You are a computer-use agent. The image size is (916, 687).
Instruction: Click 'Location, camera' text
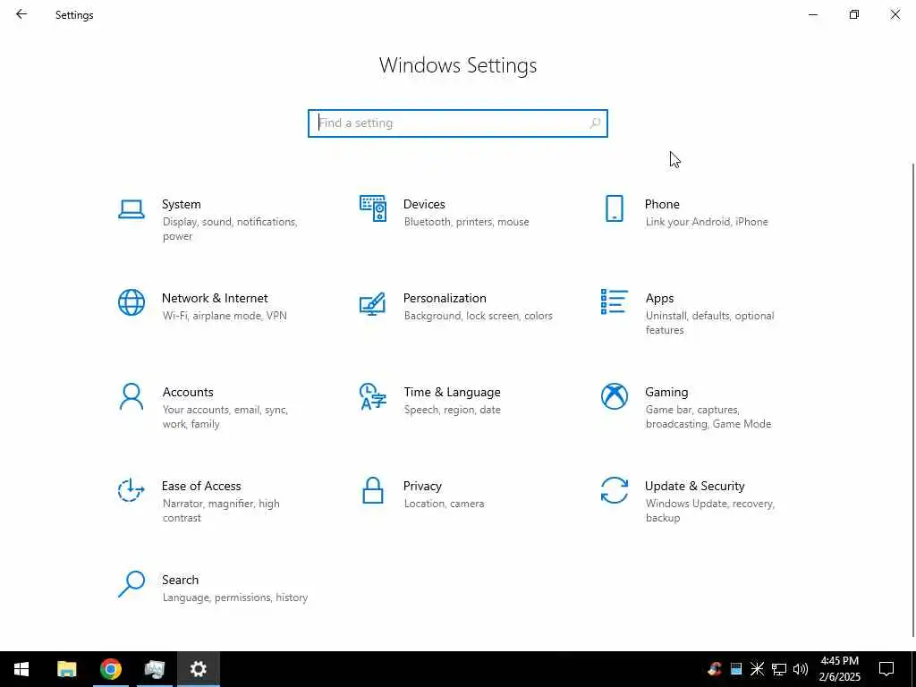tap(444, 504)
